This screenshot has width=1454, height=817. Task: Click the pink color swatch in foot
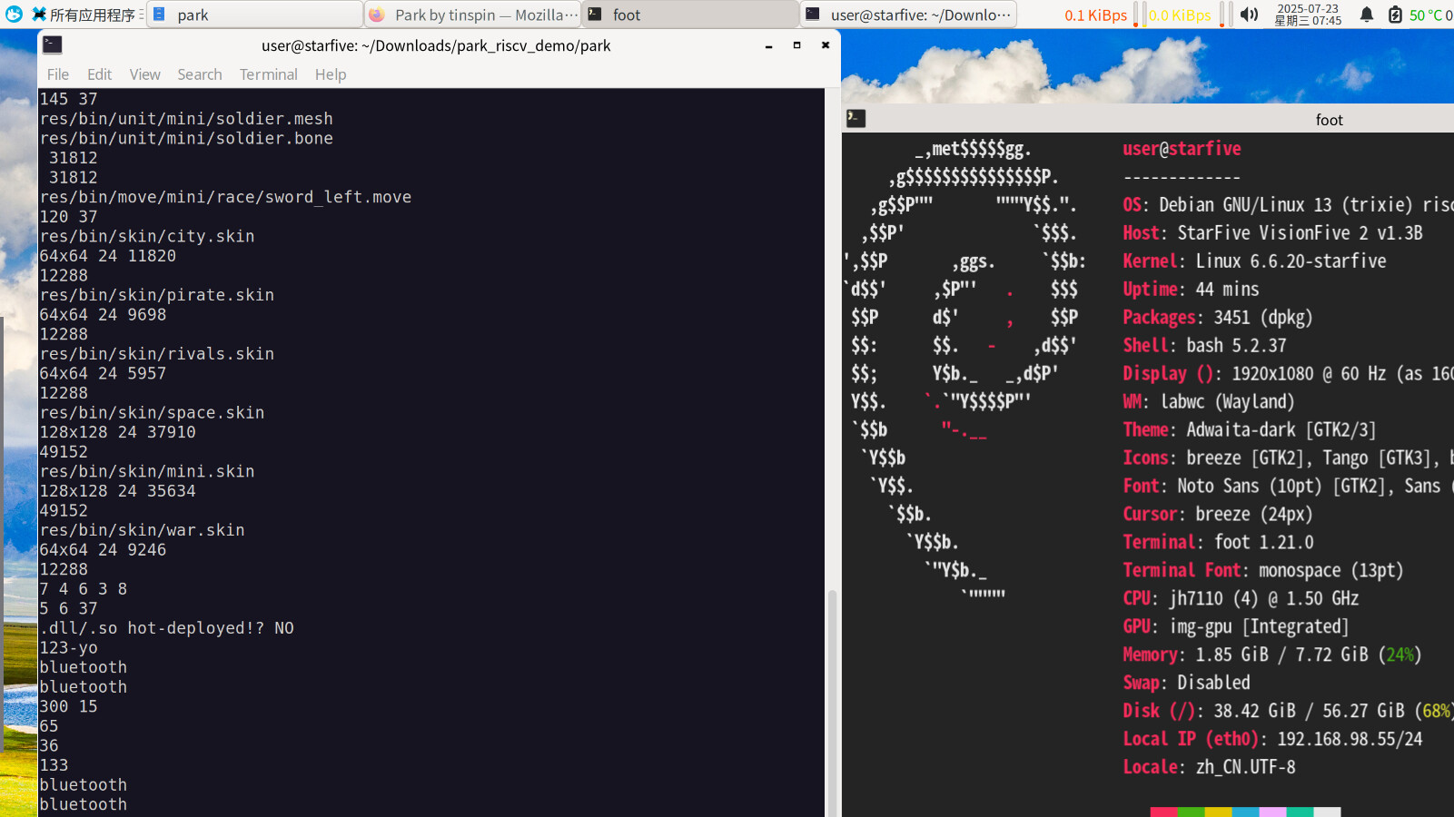pos(1272,812)
